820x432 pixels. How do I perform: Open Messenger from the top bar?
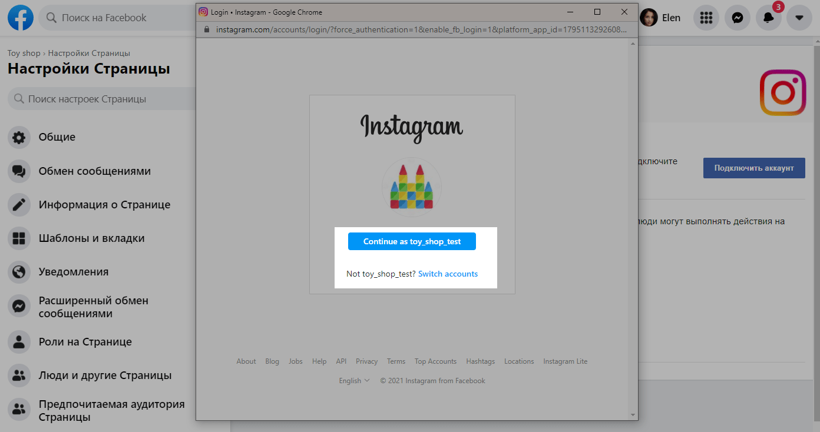tap(737, 18)
